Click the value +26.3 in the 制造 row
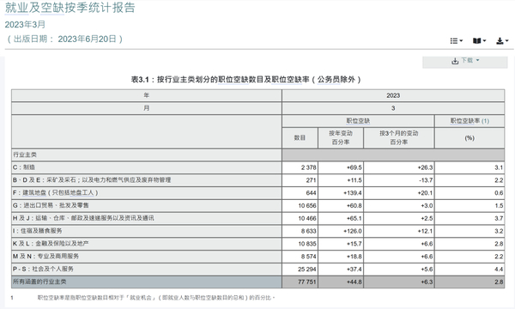 425,167
